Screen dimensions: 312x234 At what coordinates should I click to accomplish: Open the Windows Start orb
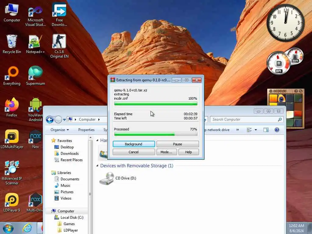point(8,228)
